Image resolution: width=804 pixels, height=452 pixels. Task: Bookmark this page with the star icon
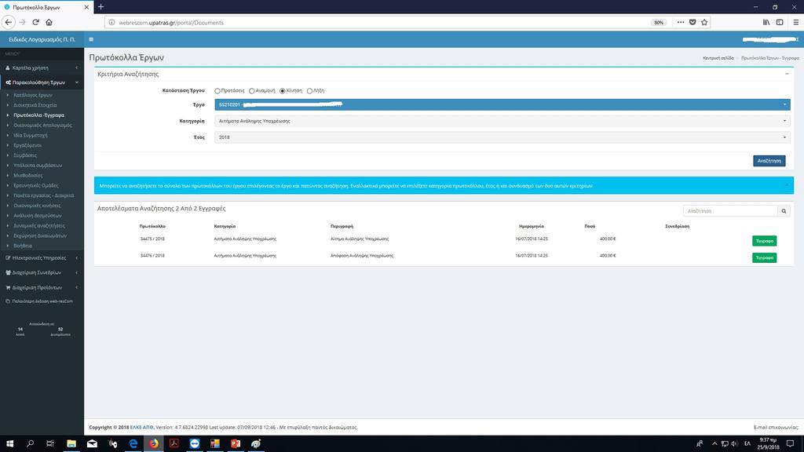704,22
